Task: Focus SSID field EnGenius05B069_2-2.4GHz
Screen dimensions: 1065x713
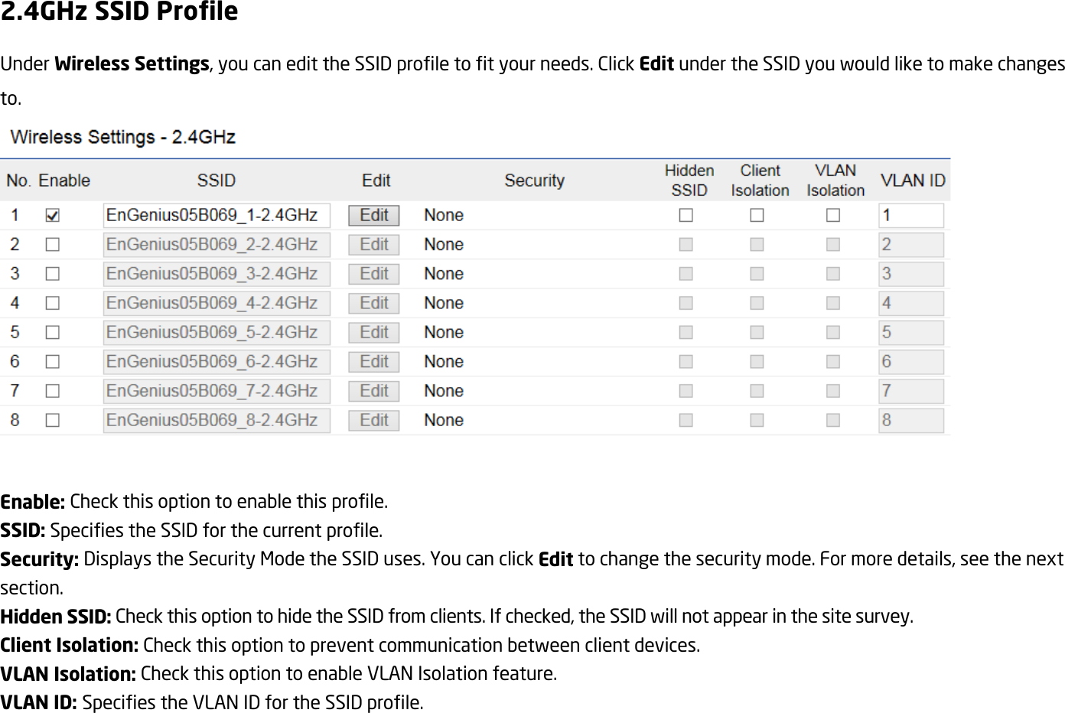Action: point(217,245)
